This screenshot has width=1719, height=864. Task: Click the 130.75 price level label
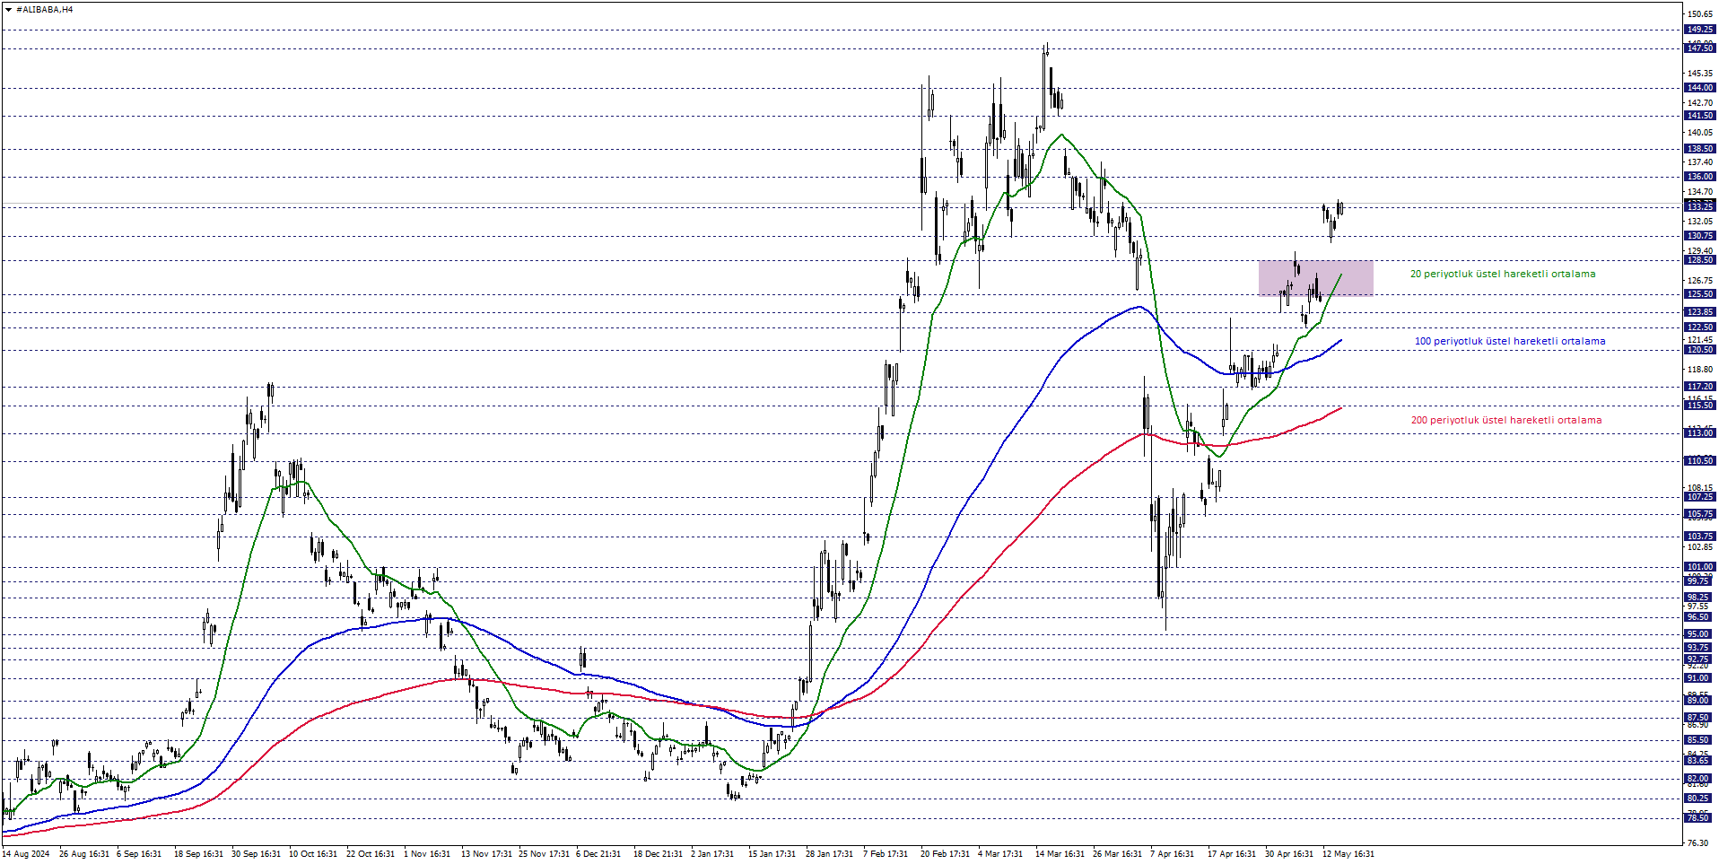1700,236
